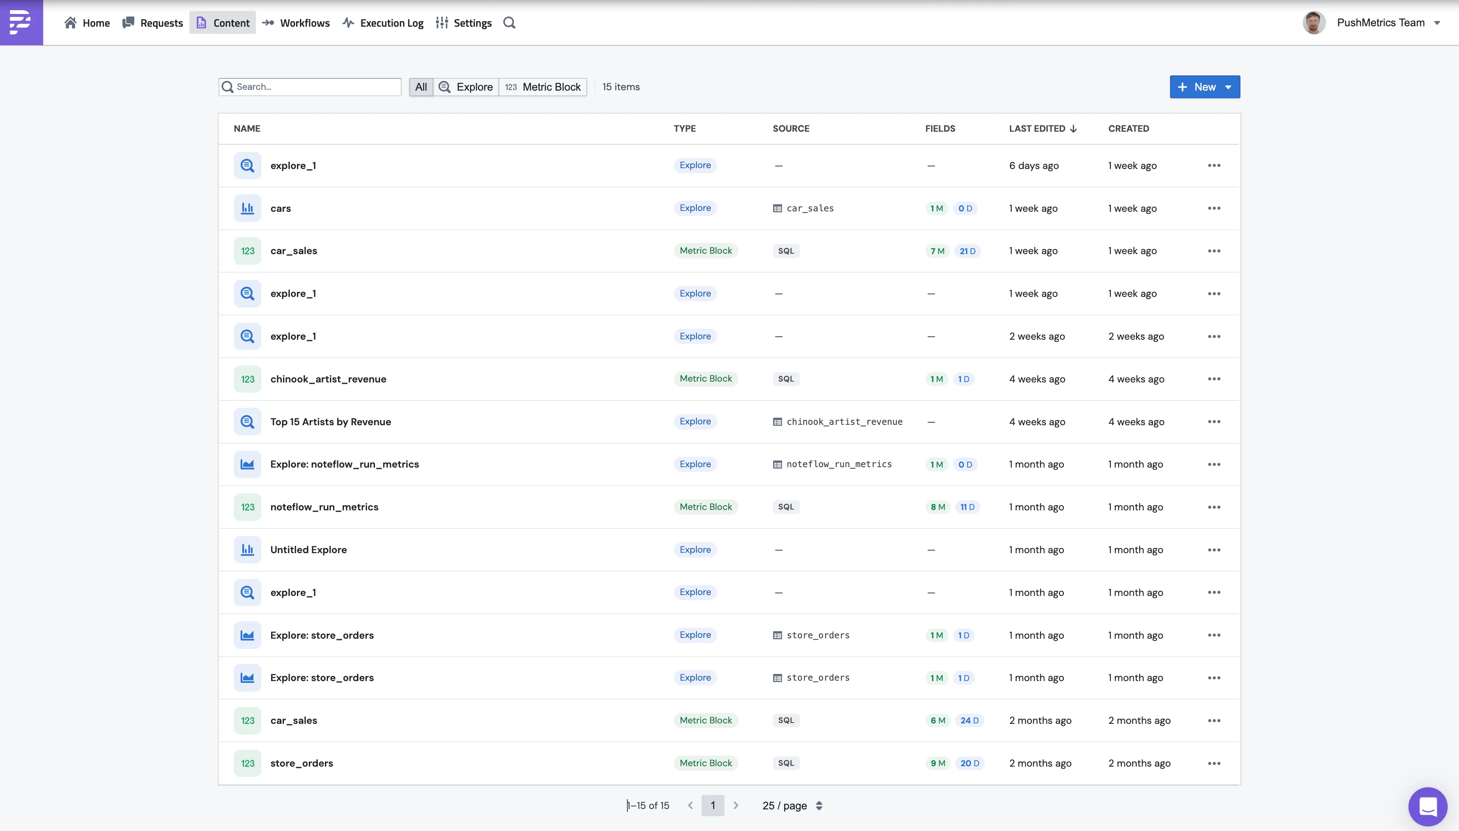Sort by Last Edited column

point(1042,128)
